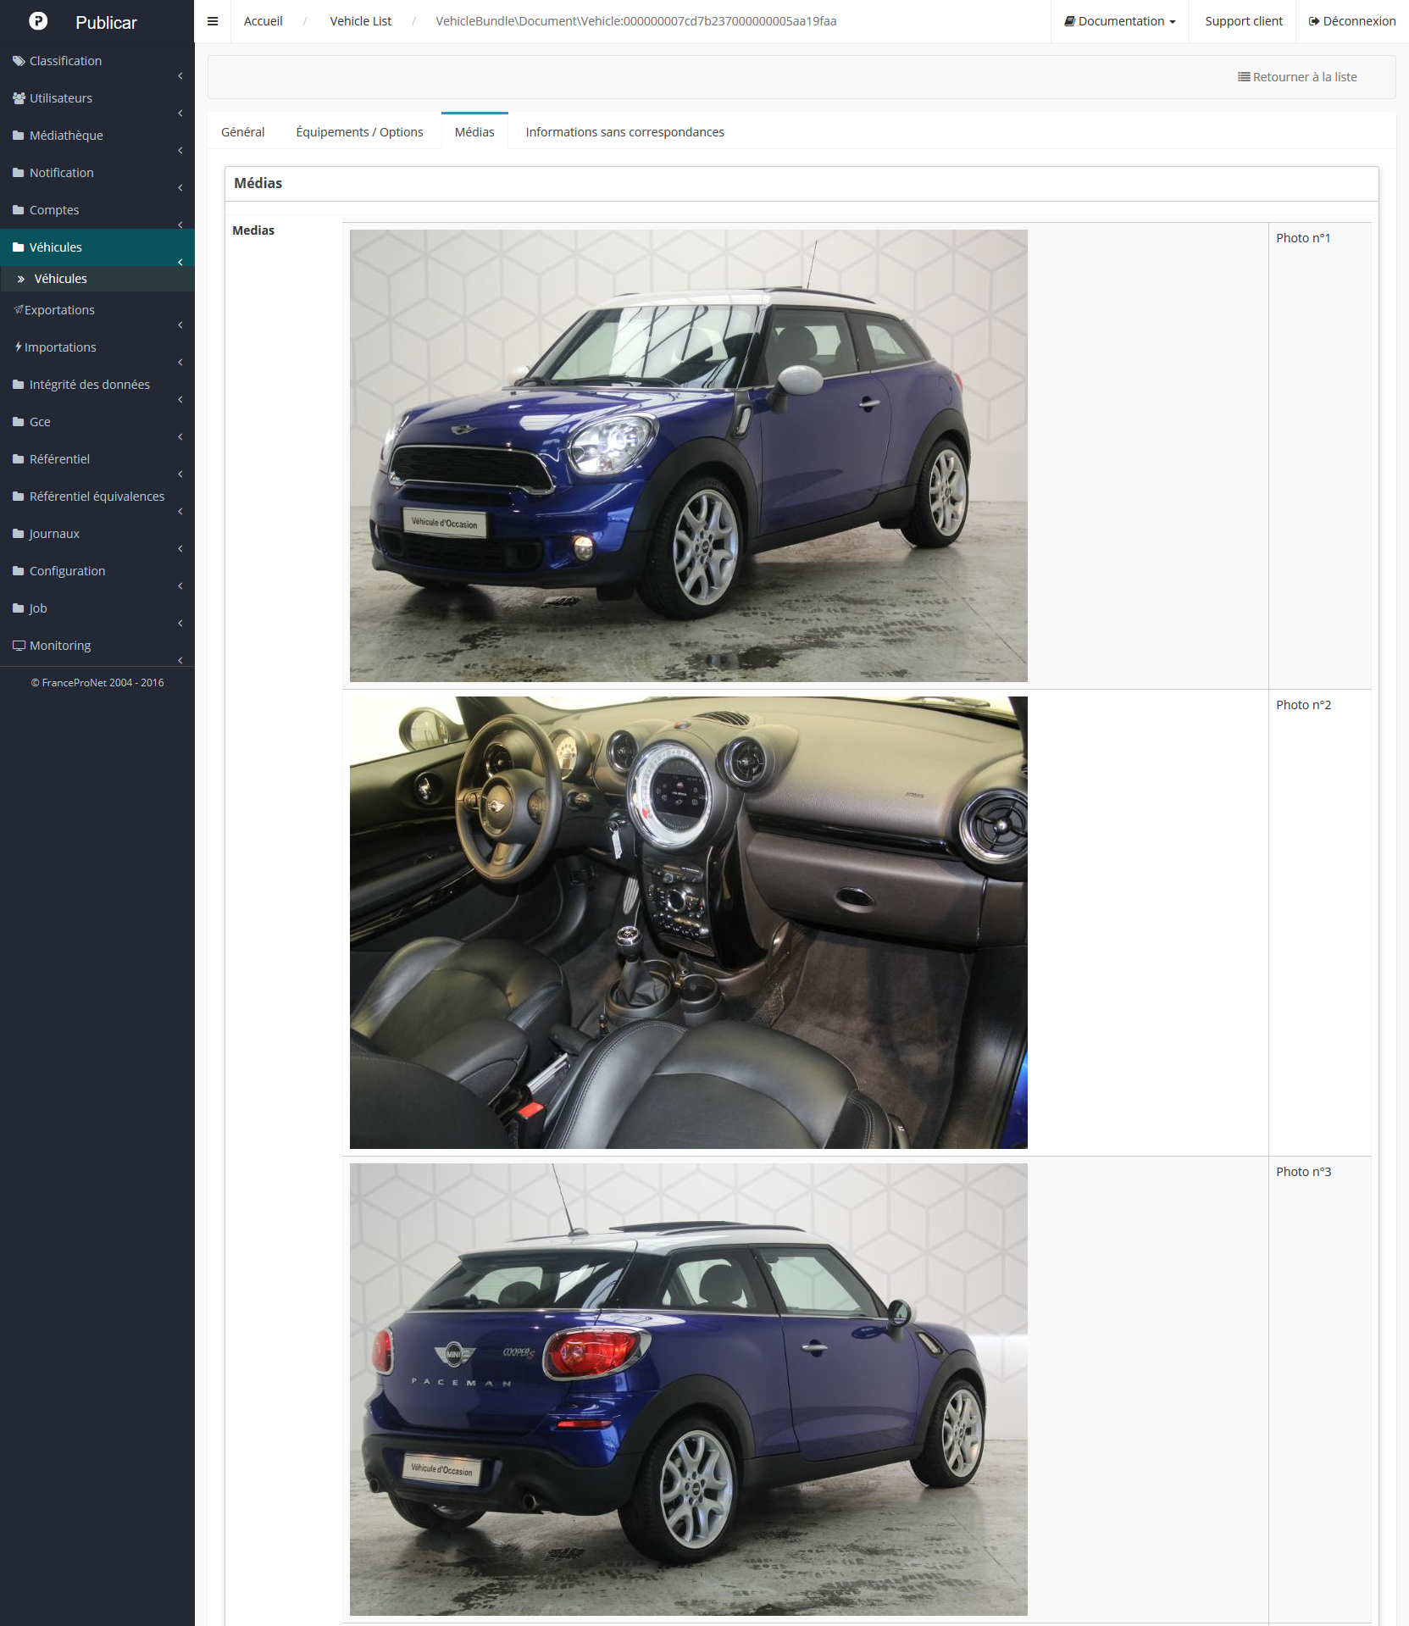Click the Médiathèque folder icon

19,136
